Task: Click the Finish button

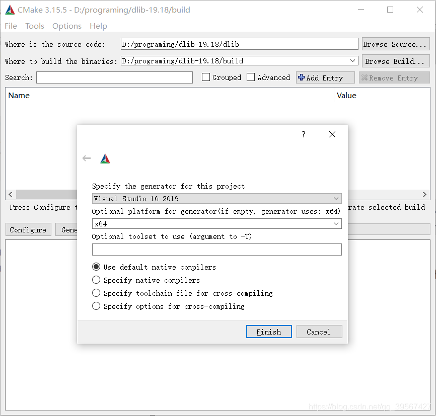Action: click(x=269, y=331)
